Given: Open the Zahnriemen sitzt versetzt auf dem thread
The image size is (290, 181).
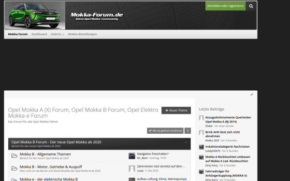Looking at the screenshot, I should [161, 167].
